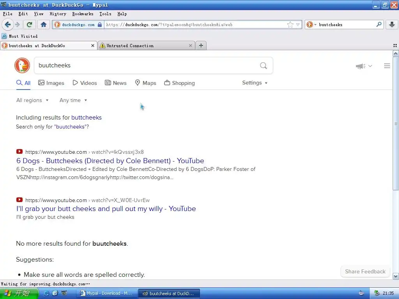Viewport: 399px width, 299px height.
Task: Expand the Settings dropdown
Action: pyautogui.click(x=255, y=83)
